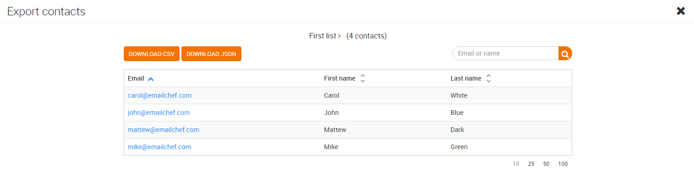Show 25 contacts per page
Image resolution: width=694 pixels, height=189 pixels.
[531, 164]
